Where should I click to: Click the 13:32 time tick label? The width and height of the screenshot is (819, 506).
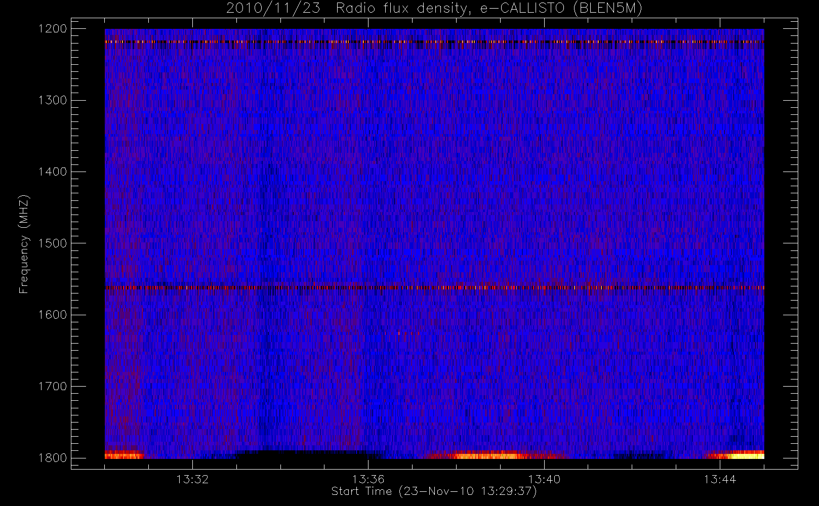(192, 479)
